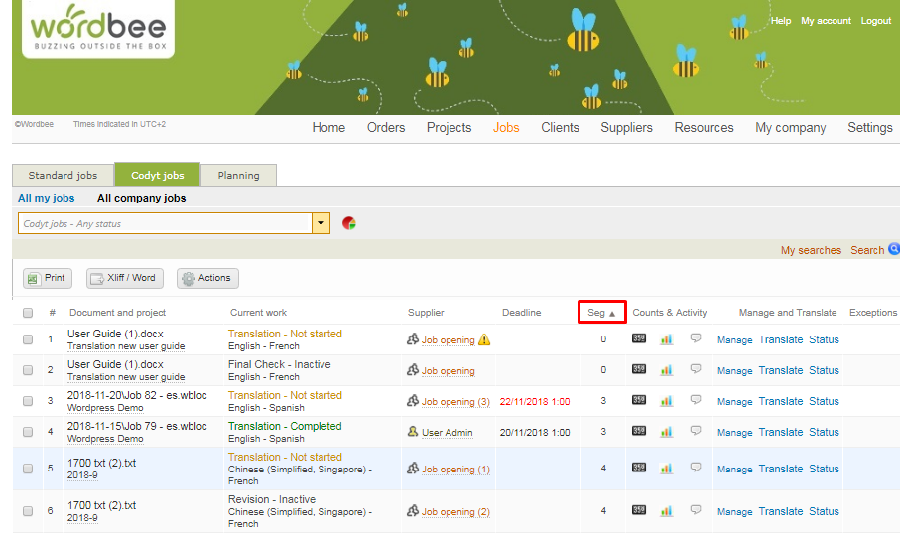
Task: Click the Wordbee logo
Action: [x=97, y=30]
